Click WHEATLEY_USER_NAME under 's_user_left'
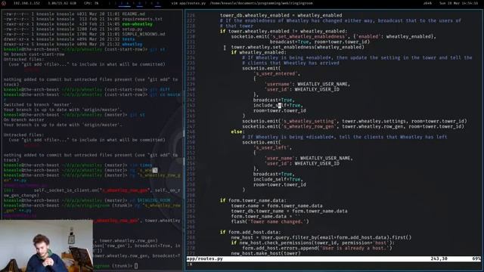Screen dimensions: 484x272 click(326, 158)
